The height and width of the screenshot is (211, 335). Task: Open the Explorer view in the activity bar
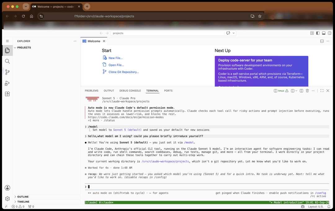click(x=7, y=51)
